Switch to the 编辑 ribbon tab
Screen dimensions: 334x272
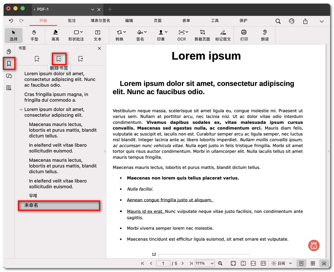(x=129, y=21)
